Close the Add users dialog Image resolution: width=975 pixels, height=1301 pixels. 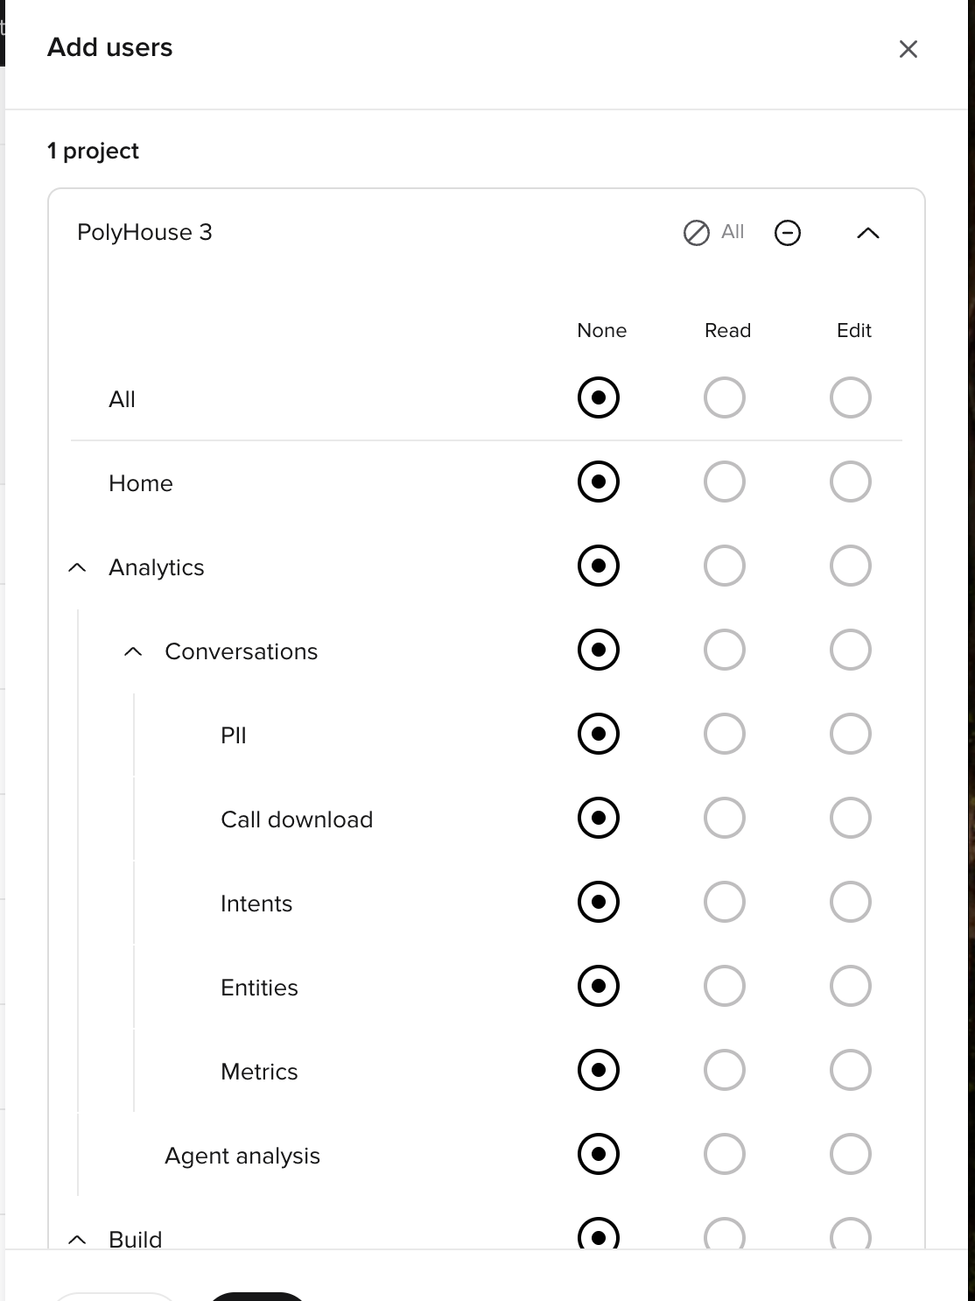click(908, 49)
